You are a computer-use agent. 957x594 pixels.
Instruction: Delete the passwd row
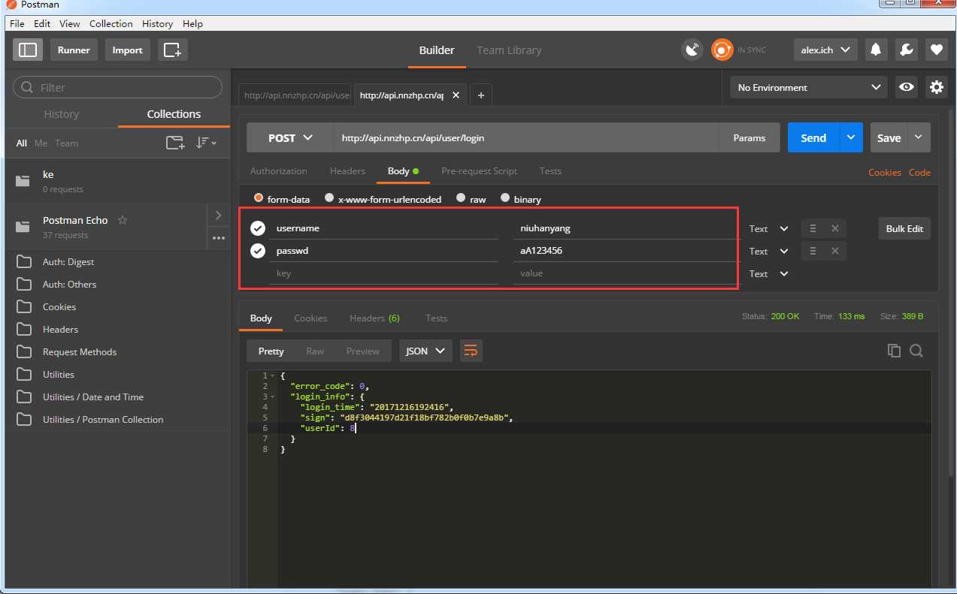pyautogui.click(x=834, y=251)
